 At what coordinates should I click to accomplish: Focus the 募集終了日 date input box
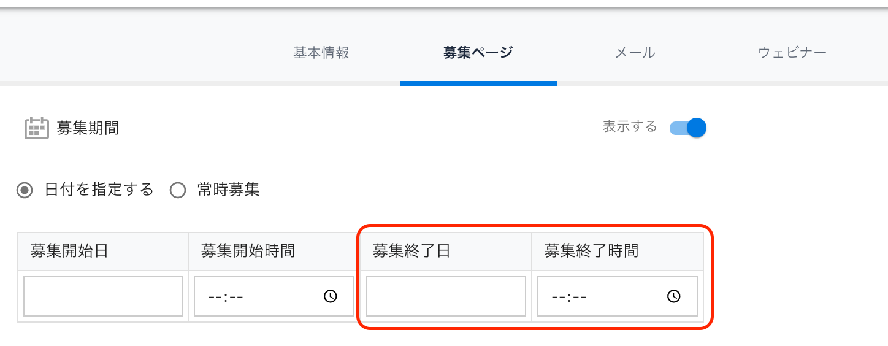tap(446, 296)
